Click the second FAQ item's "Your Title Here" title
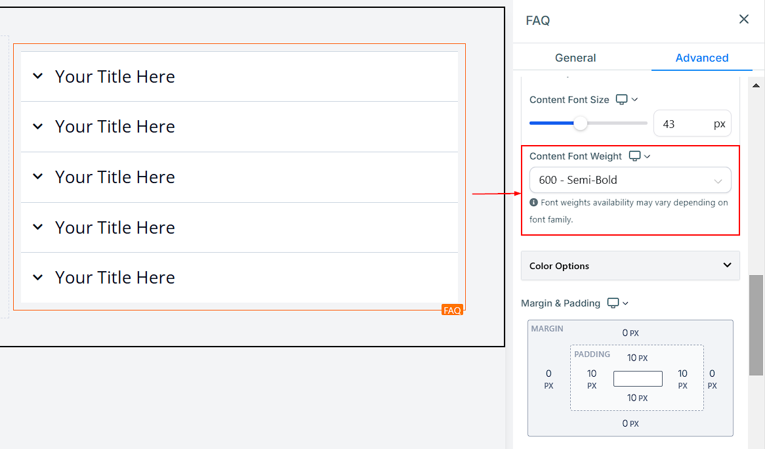The image size is (765, 449). (115, 127)
